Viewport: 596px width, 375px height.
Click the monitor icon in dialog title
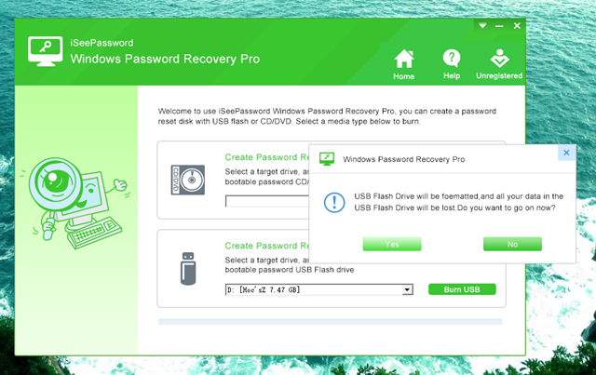[326, 159]
